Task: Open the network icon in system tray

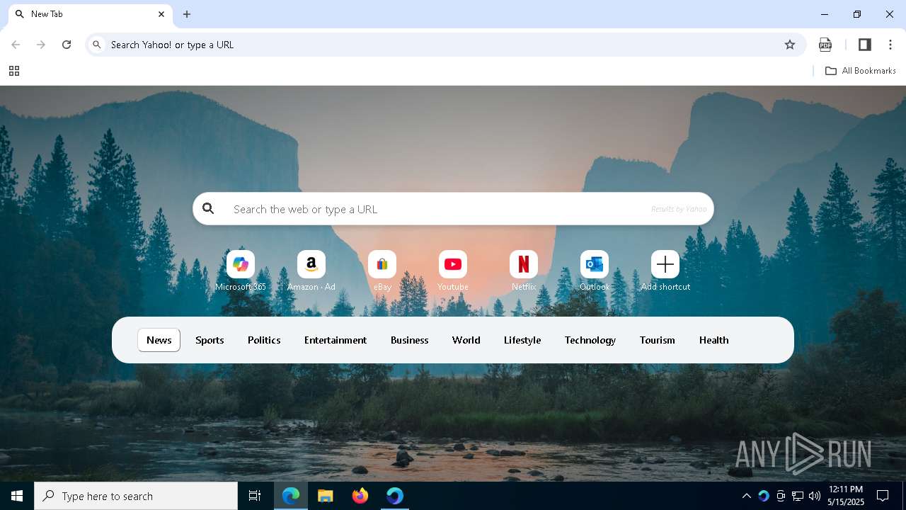Action: [x=798, y=496]
